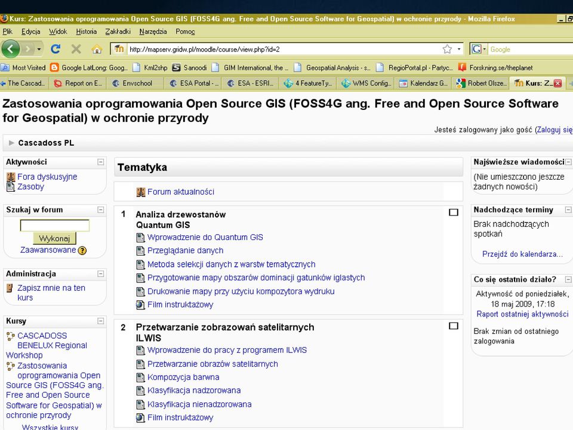The height and width of the screenshot is (430, 573).
Task: Open the GIM International bookmark
Action: [250, 67]
